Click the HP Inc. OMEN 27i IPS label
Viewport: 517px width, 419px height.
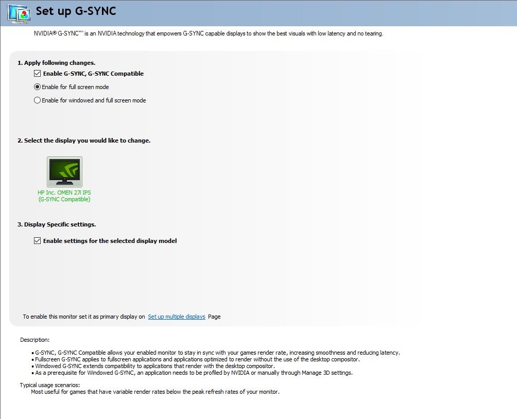pos(64,196)
